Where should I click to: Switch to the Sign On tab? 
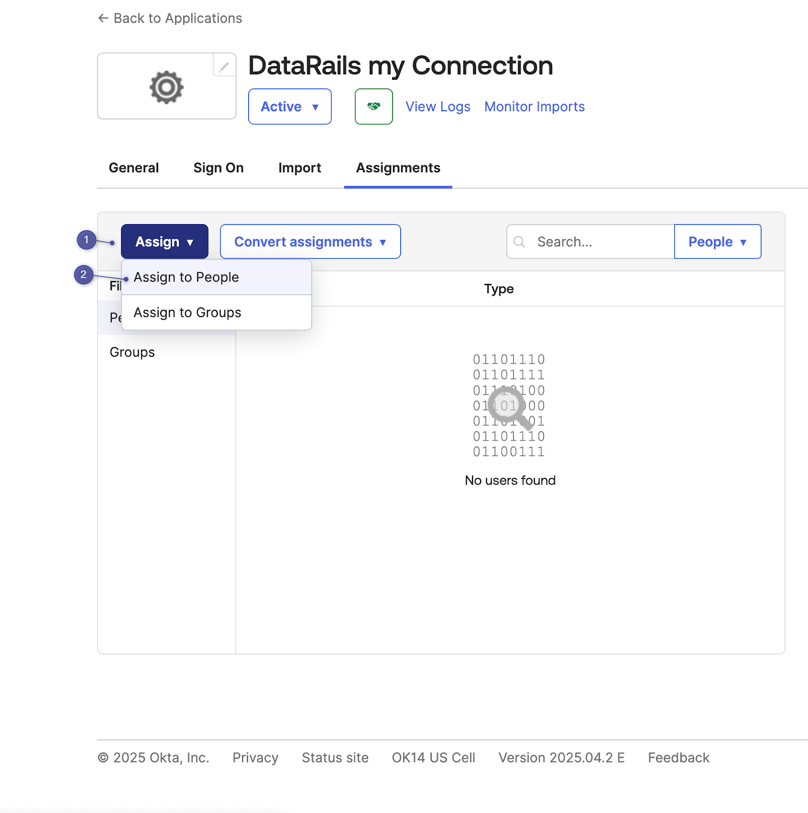click(218, 168)
